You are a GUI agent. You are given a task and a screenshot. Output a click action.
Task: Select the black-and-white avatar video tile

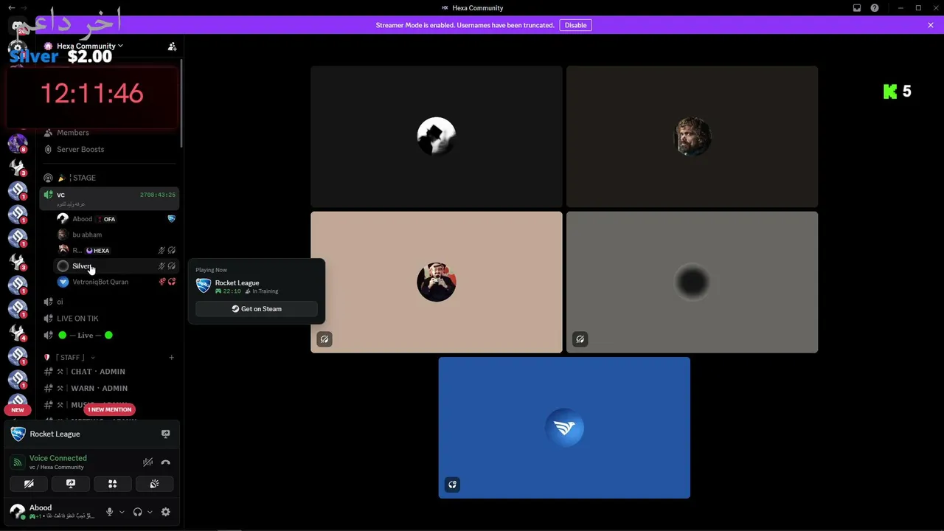point(436,136)
